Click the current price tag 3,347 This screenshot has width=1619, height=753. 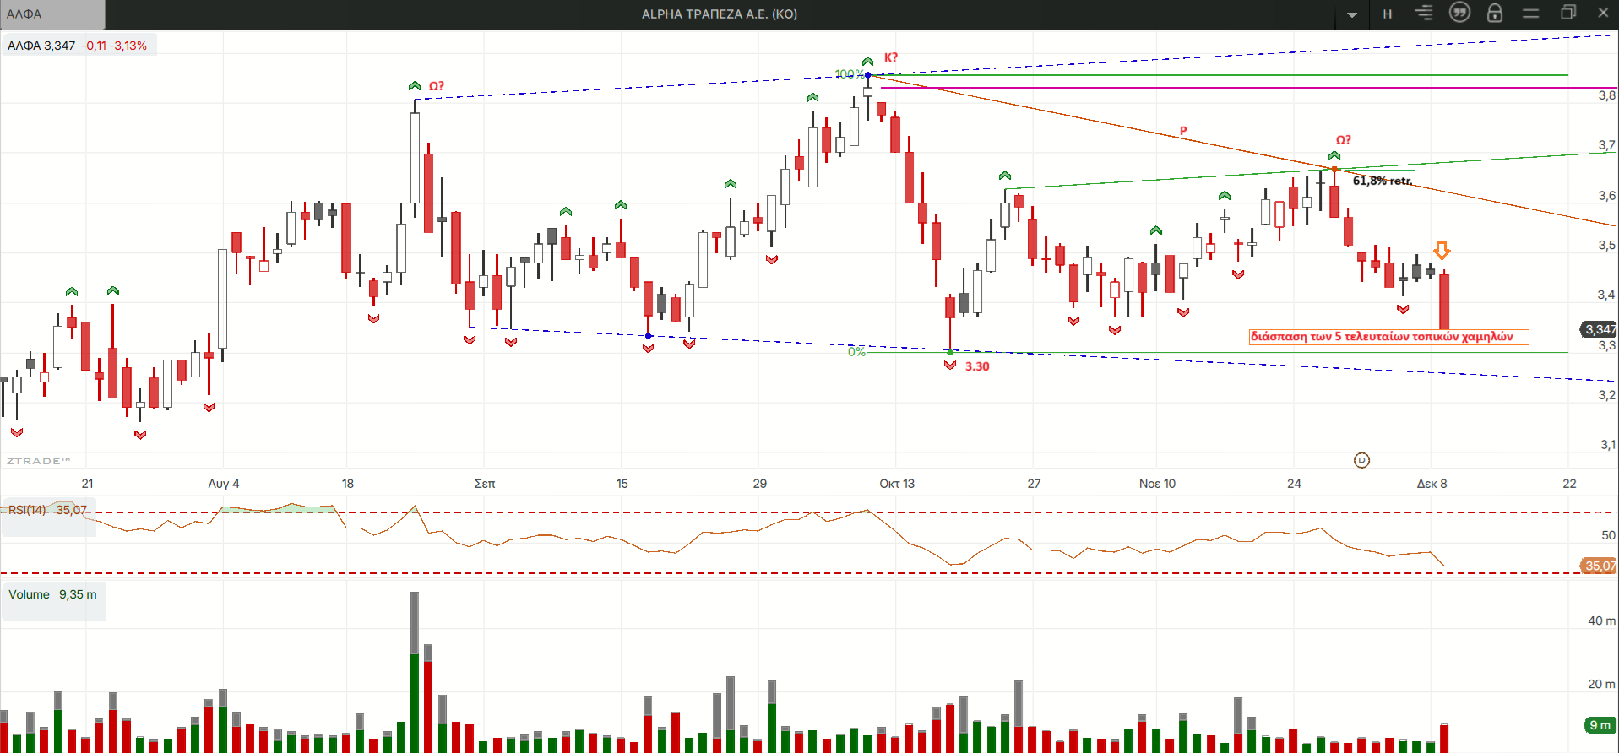[x=1599, y=329]
